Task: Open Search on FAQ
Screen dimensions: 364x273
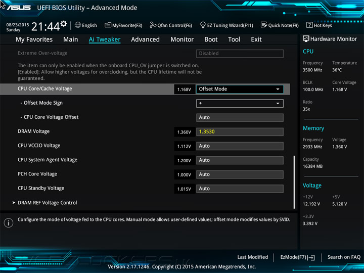Action: 344,257
